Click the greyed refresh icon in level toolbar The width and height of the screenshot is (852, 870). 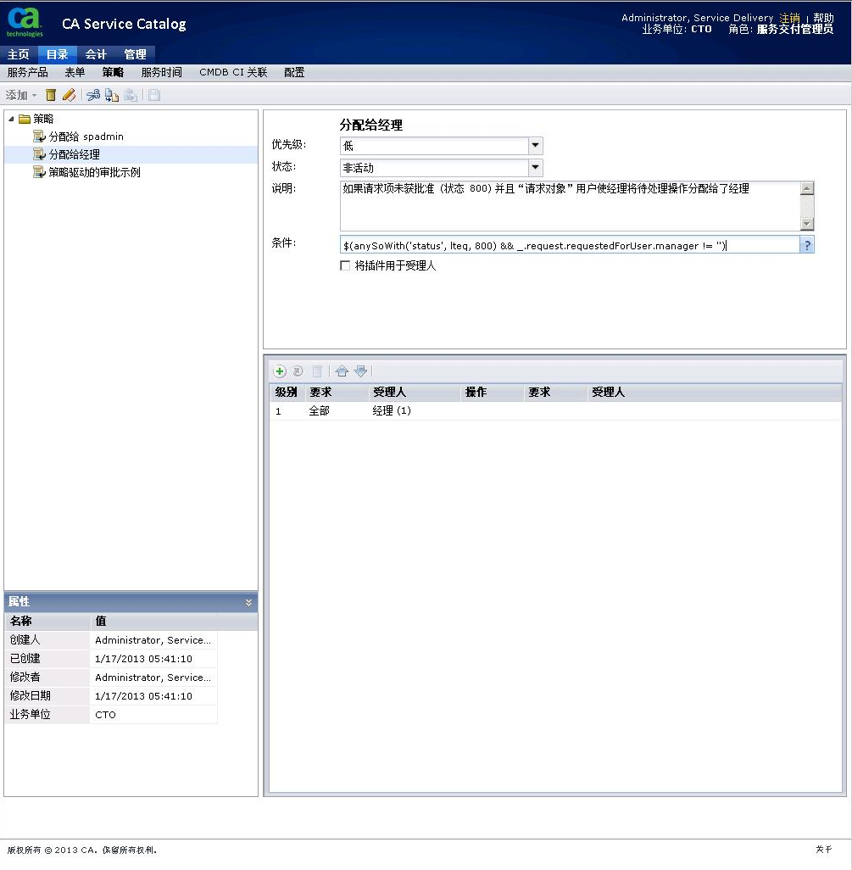pos(298,371)
